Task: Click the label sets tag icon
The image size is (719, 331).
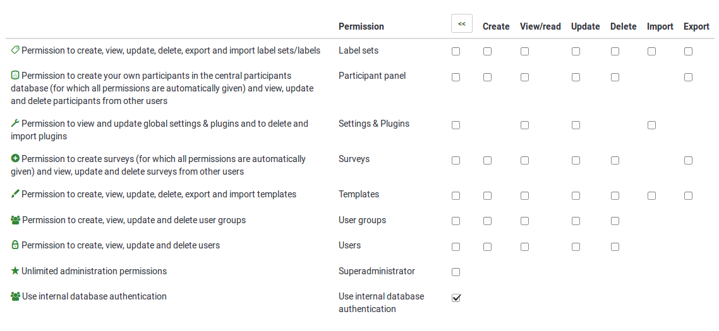Action: point(15,50)
